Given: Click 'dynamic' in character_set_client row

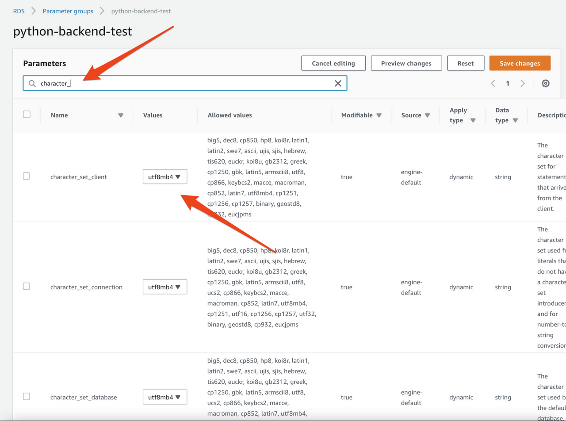Looking at the screenshot, I should pyautogui.click(x=461, y=177).
